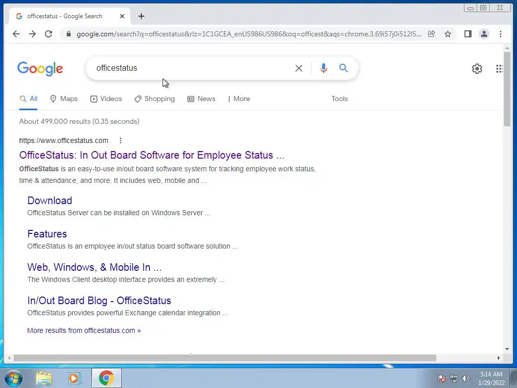The height and width of the screenshot is (388, 517).
Task: Switch to the News tab
Action: pyautogui.click(x=201, y=99)
